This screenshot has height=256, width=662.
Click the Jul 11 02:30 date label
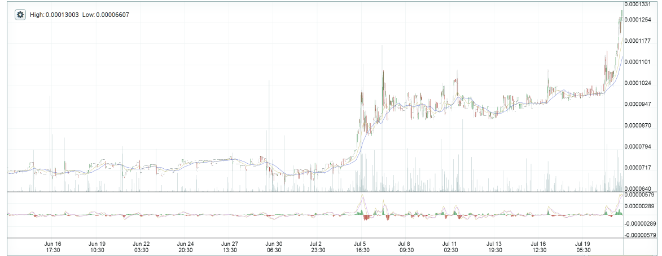[x=450, y=247]
